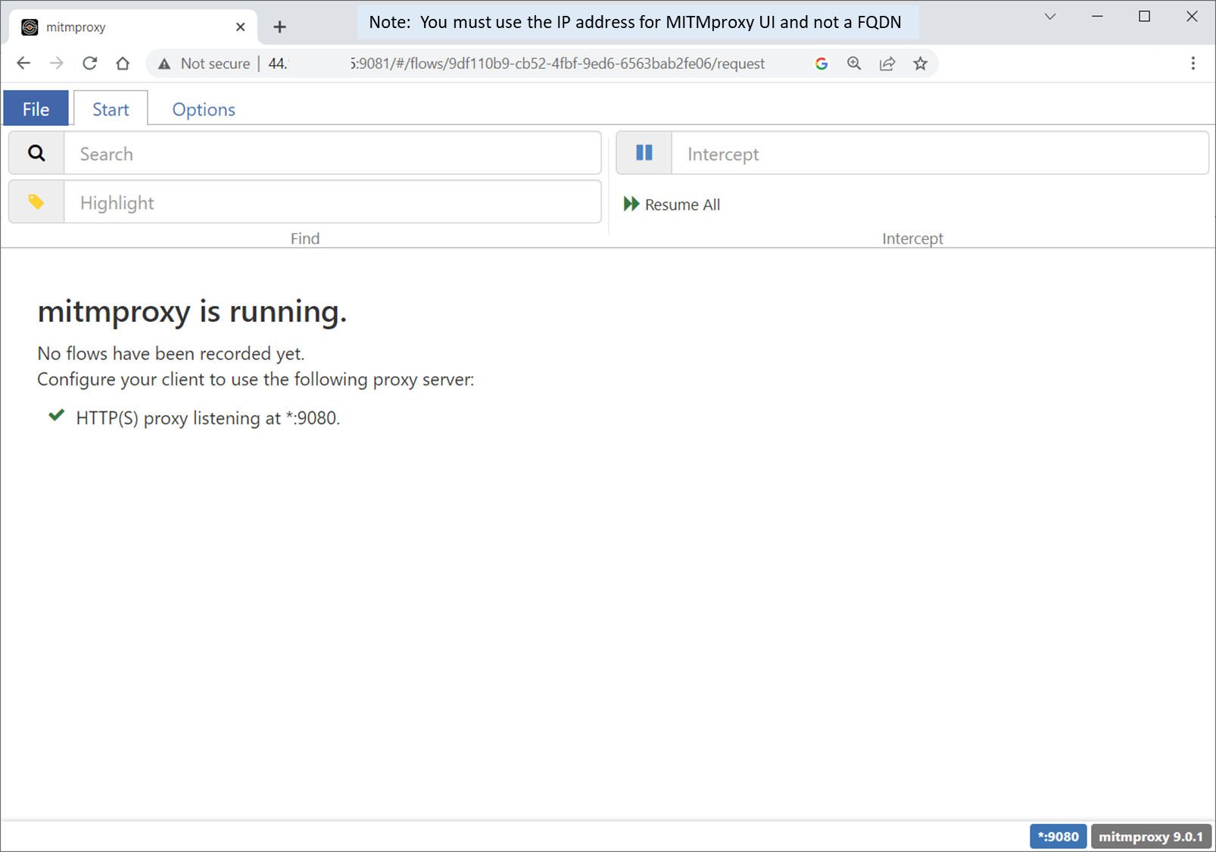Click the *:9080 status badge
Image resolution: width=1216 pixels, height=852 pixels.
pos(1057,836)
